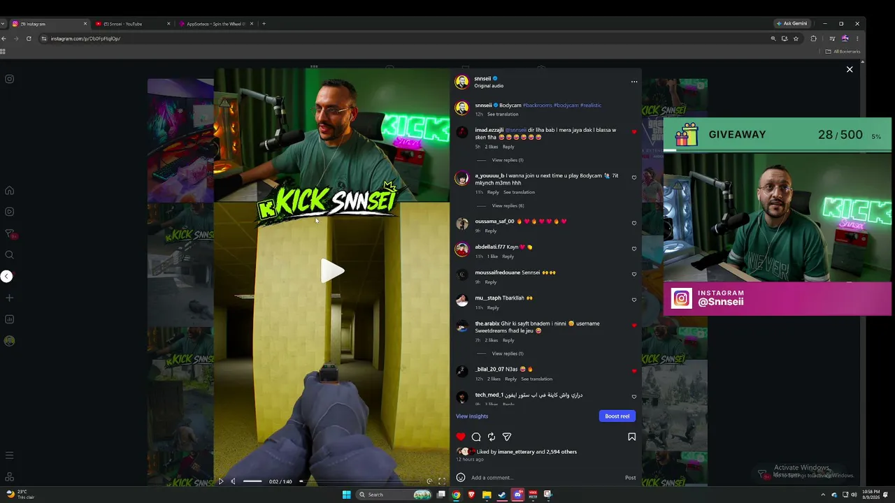Open the browser extensions puzzle icon
The width and height of the screenshot is (895, 503).
click(813, 38)
